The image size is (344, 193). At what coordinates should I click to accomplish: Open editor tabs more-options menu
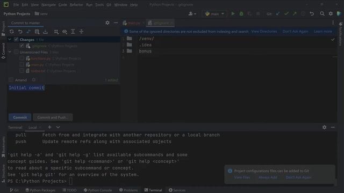333,23
